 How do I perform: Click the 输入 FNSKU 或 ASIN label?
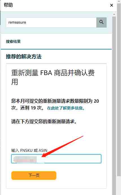coord(29,150)
